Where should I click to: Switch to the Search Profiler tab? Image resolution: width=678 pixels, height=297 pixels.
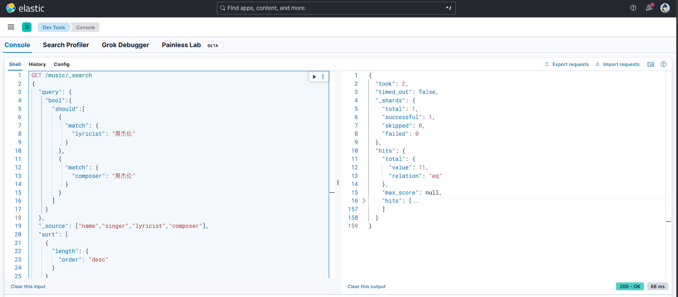[x=66, y=45]
